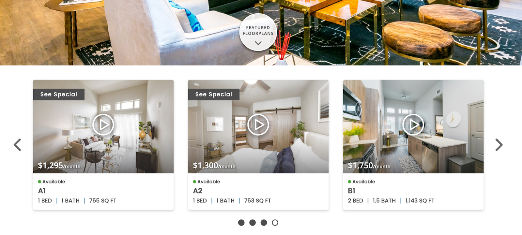Screen dimensions: 522x235
Task: Expand Featured Floorplans circle button
Action: (258, 32)
